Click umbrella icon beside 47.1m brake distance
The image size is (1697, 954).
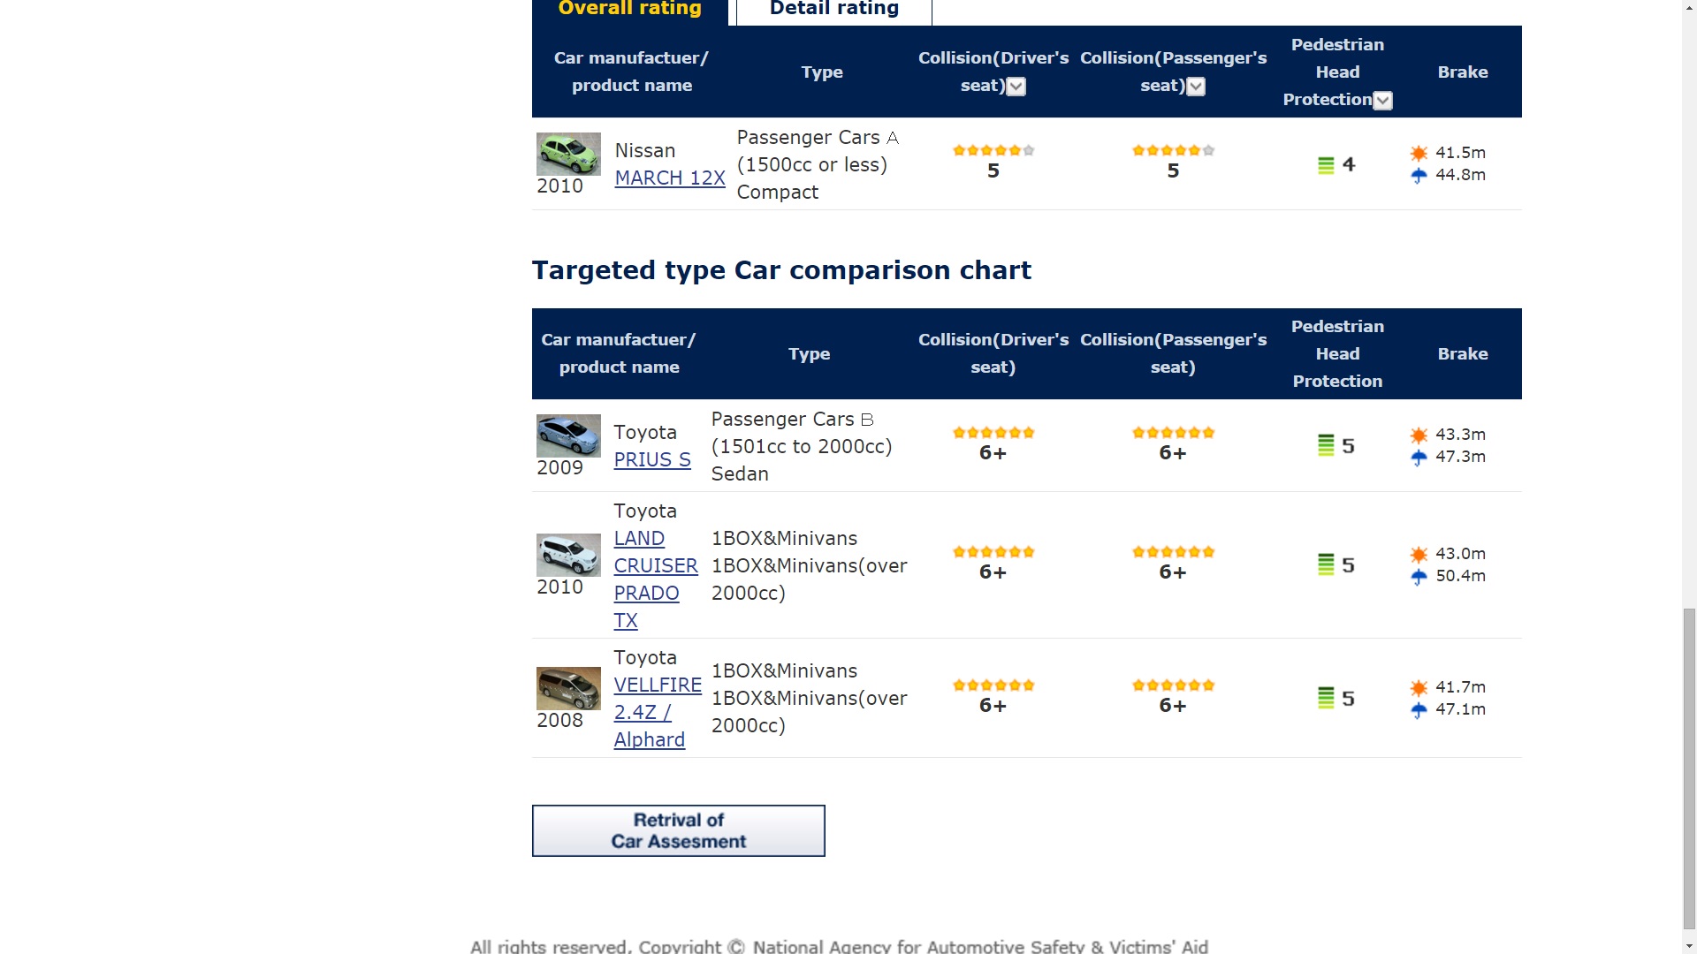click(1419, 709)
